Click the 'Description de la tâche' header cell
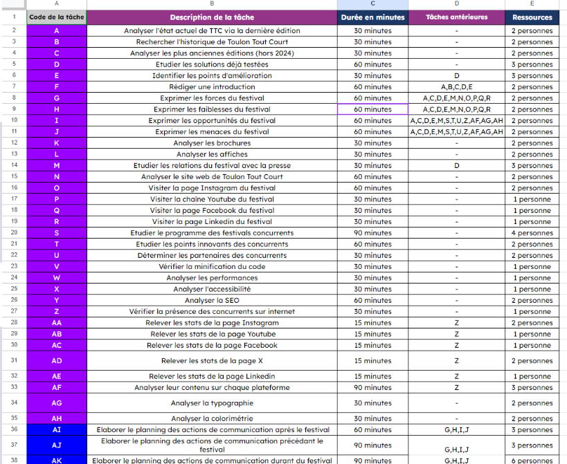Viewport: 567px width, 464px height. (212, 17)
